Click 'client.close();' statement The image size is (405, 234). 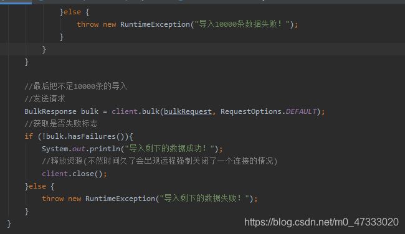click(x=74, y=174)
